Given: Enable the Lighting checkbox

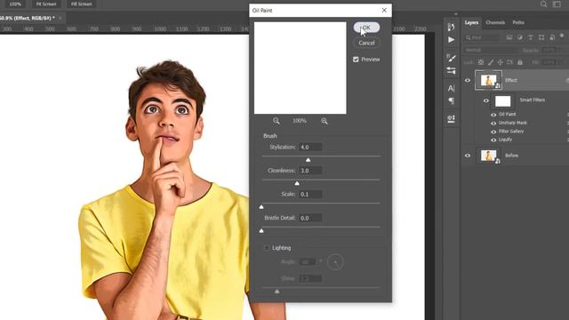Looking at the screenshot, I should tap(267, 248).
